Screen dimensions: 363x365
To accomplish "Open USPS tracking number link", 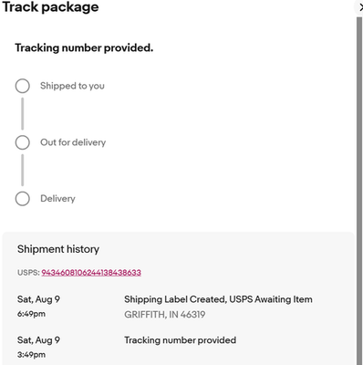I will (x=91, y=272).
